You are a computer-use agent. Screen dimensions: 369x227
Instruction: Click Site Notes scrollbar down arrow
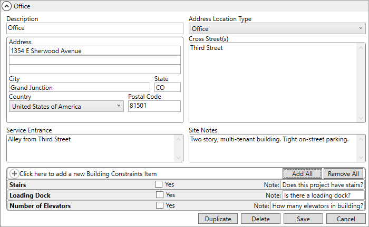pyautogui.click(x=361, y=158)
